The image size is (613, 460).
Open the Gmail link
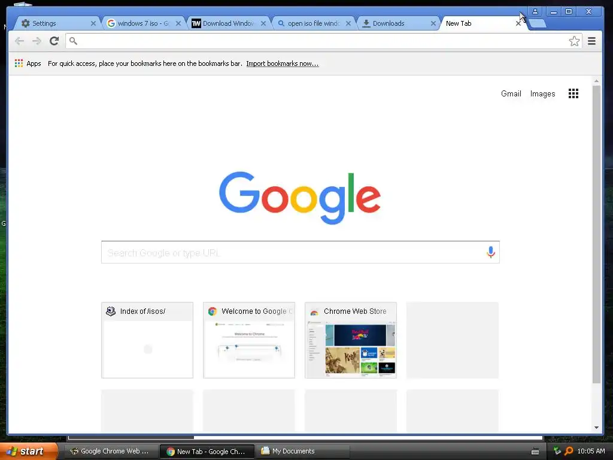[x=511, y=93]
